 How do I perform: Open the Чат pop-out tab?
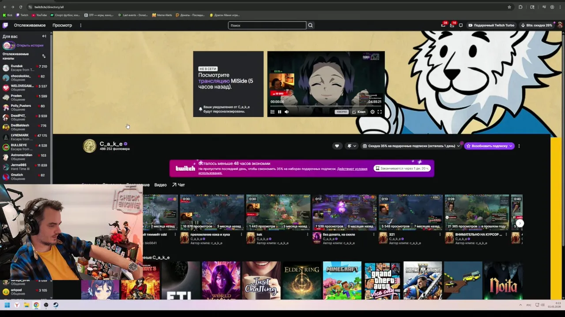(x=178, y=185)
